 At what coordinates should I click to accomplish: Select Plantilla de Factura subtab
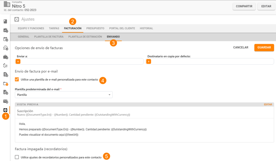(49, 37)
